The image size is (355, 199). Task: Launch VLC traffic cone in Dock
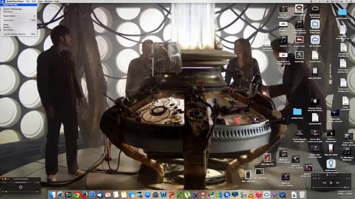coord(251,195)
